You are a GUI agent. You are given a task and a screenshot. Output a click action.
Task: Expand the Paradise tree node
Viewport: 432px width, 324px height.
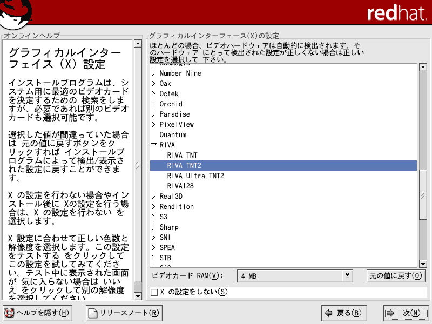153,114
